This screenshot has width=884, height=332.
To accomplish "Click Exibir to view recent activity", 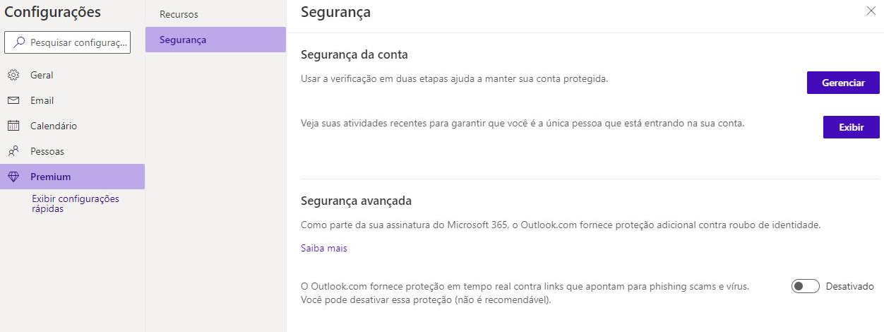I will coord(852,127).
